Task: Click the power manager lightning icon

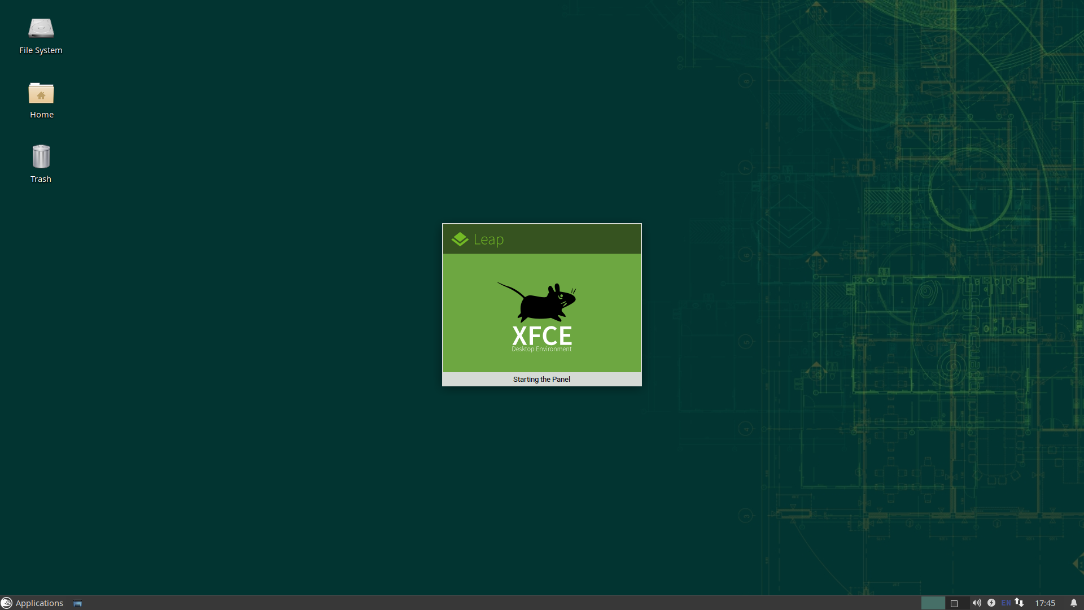Action: pos(991,603)
